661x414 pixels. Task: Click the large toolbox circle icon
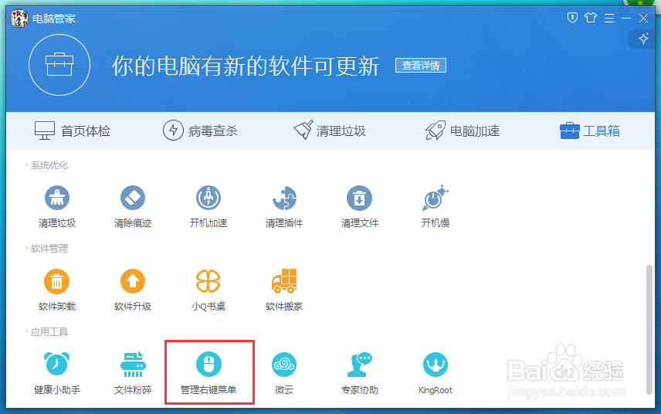(59, 65)
